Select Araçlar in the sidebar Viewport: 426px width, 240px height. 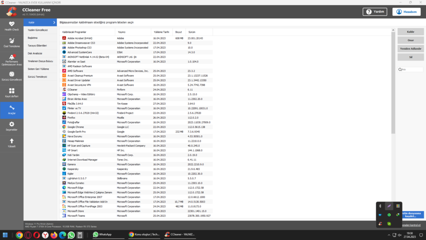(x=12, y=110)
